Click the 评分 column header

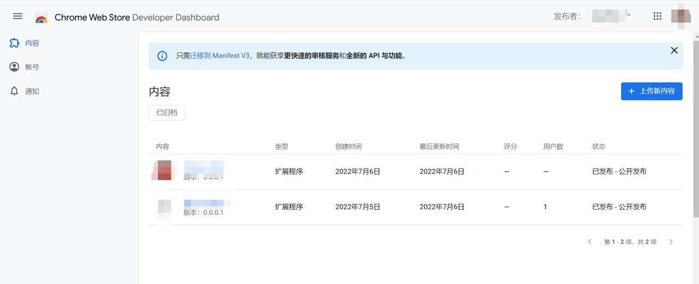(x=511, y=147)
